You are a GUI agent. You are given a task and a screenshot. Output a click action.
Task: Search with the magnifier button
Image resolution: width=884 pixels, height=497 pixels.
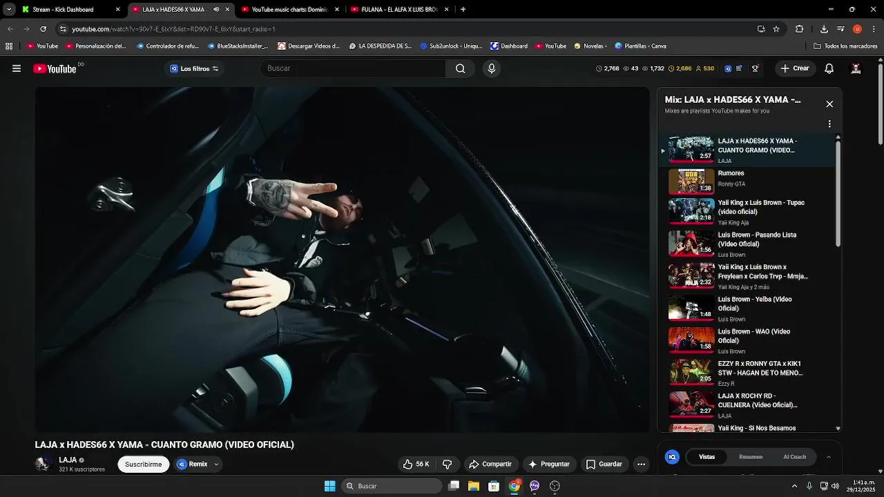tap(461, 68)
